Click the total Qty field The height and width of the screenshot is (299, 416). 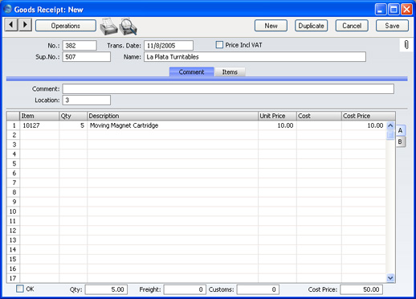106,289
